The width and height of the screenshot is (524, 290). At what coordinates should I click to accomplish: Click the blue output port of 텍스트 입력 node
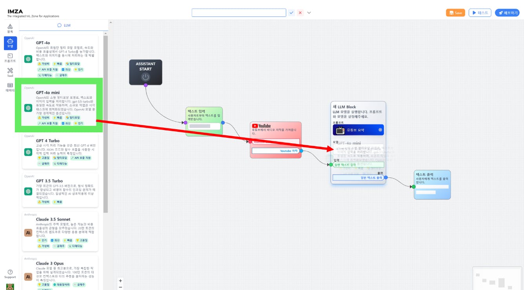(x=223, y=122)
